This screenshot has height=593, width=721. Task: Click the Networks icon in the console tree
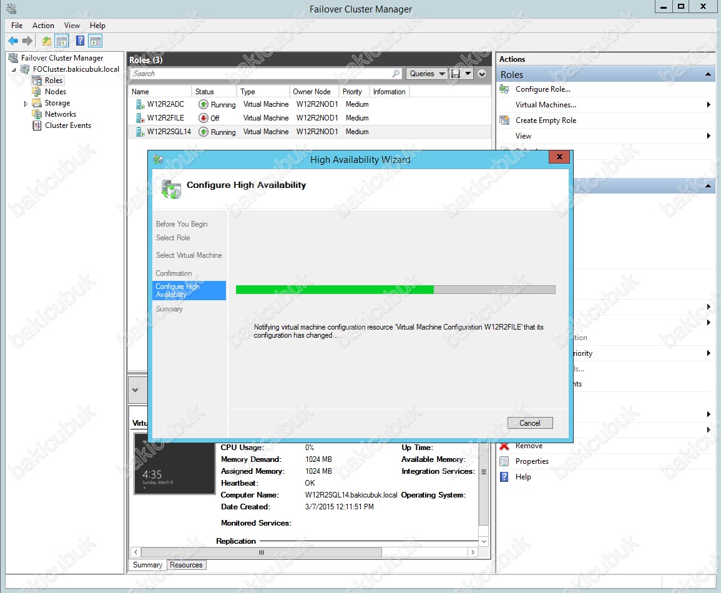(x=37, y=114)
